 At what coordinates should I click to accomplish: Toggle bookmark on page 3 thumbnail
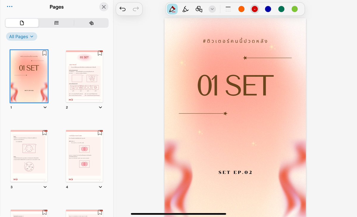(44, 133)
